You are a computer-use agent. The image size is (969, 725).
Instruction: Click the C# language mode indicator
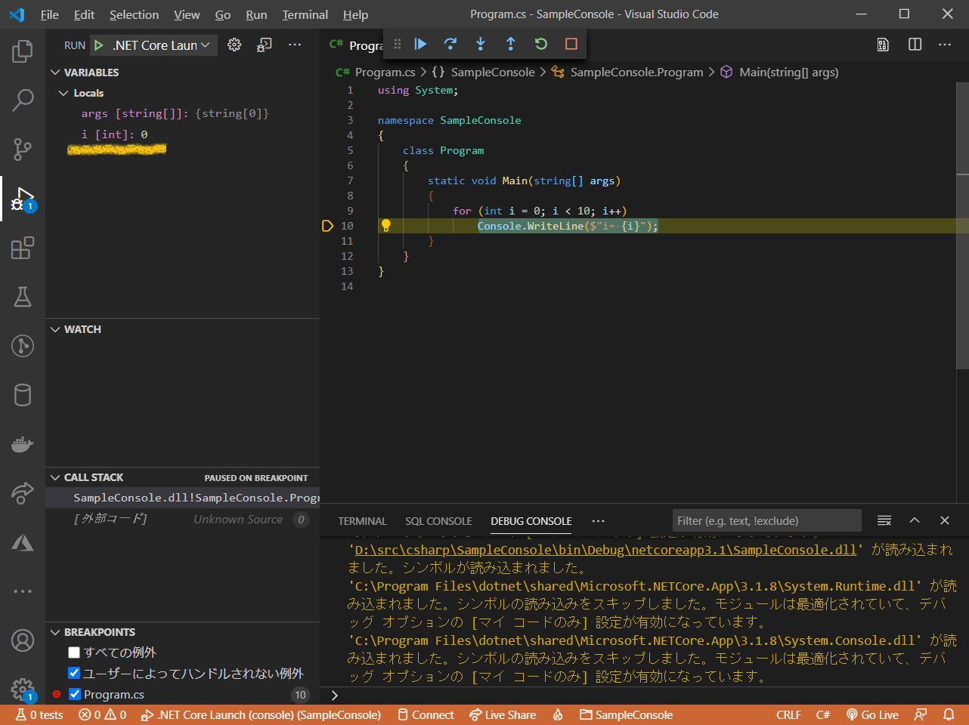pos(823,714)
